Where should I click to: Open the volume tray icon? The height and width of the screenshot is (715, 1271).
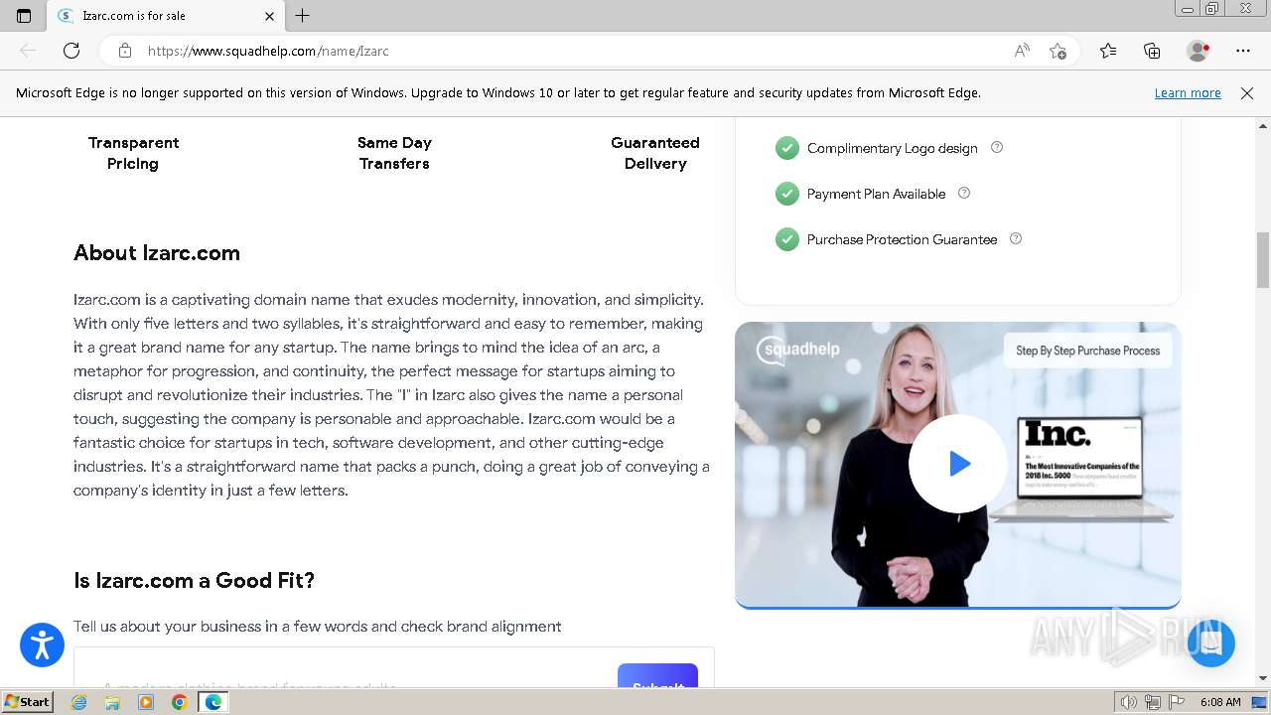1129,702
